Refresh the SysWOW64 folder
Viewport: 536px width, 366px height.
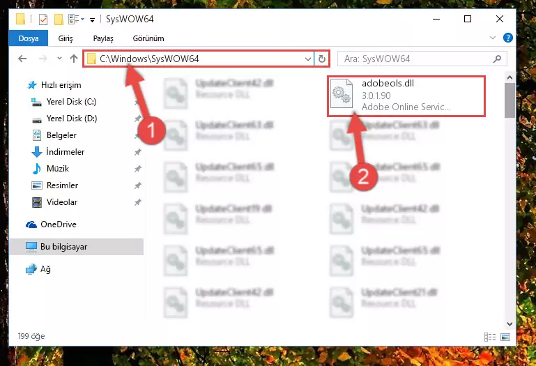[321, 59]
